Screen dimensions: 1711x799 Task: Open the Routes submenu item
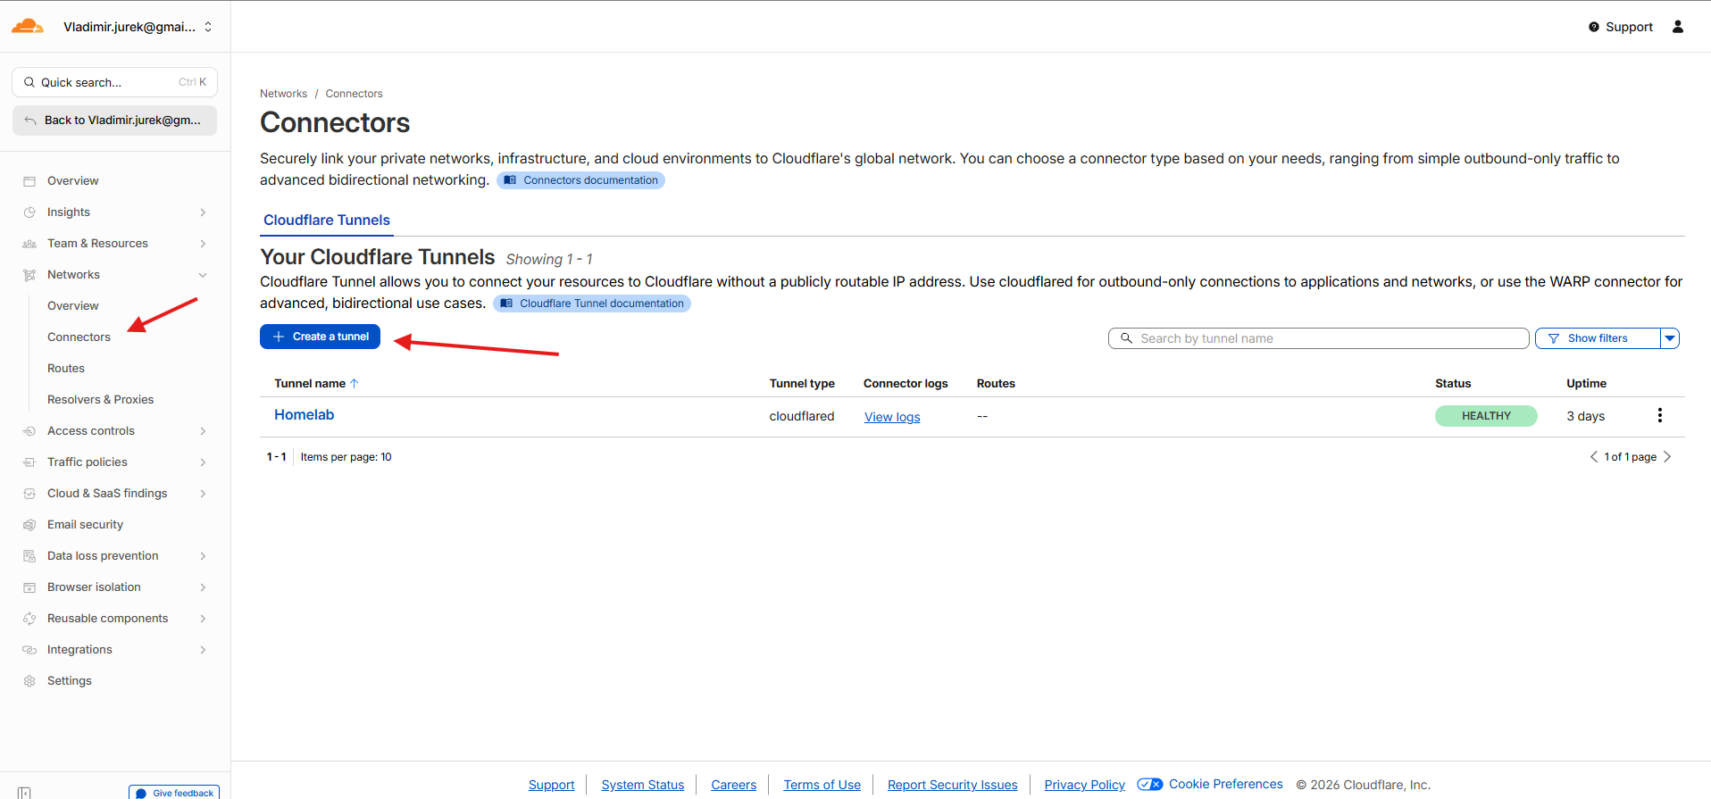pyautogui.click(x=66, y=369)
